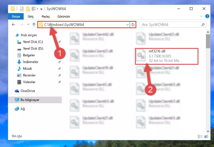Click the search magnifier icon

point(203,25)
